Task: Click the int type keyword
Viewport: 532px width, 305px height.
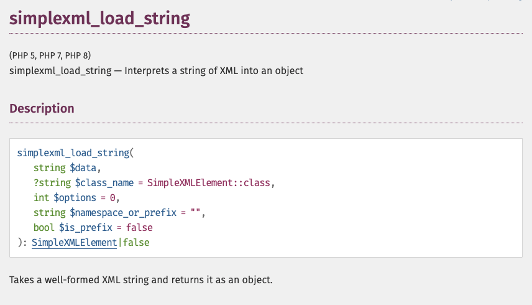Action: pos(41,198)
